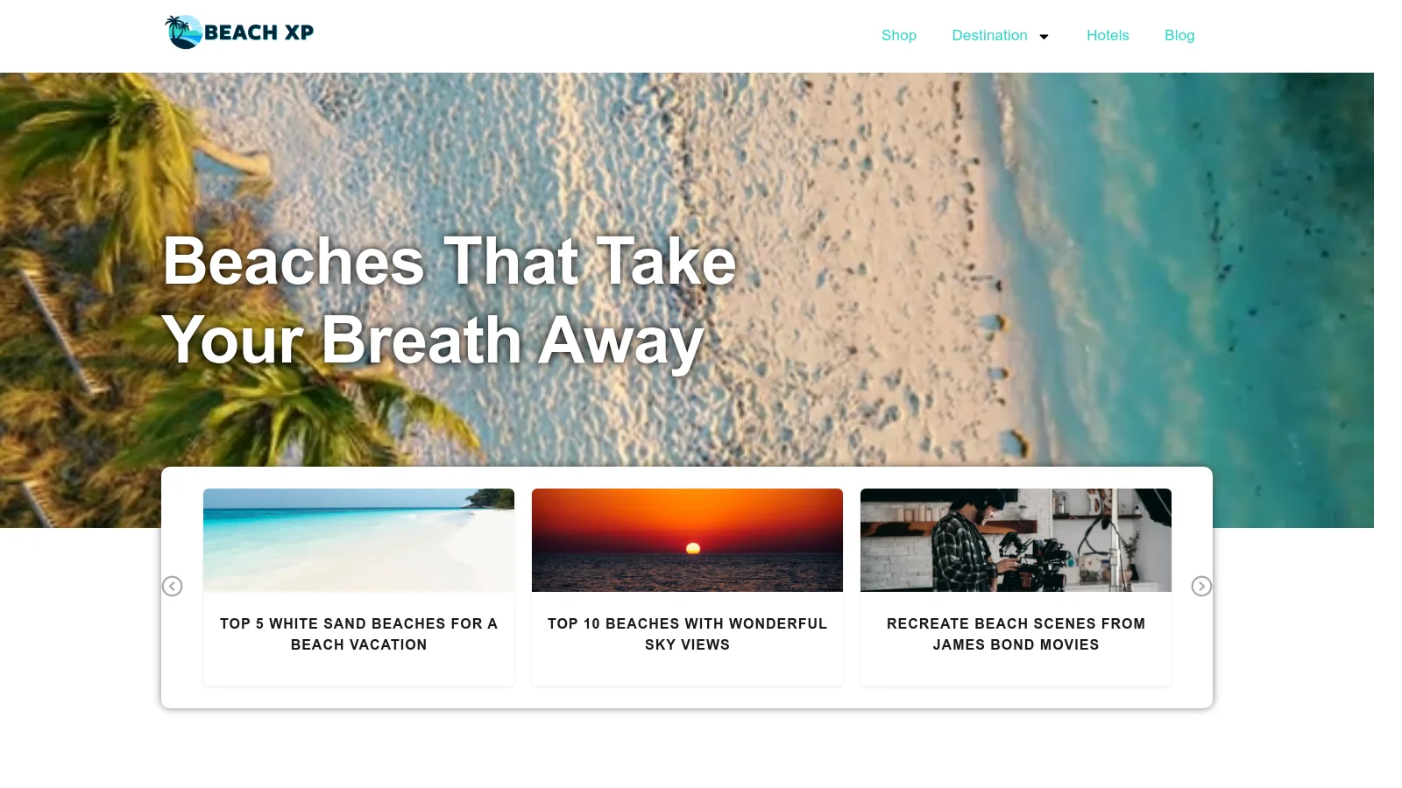Open the white sand beach thumbnail
The height and width of the screenshot is (788, 1402).
(358, 540)
